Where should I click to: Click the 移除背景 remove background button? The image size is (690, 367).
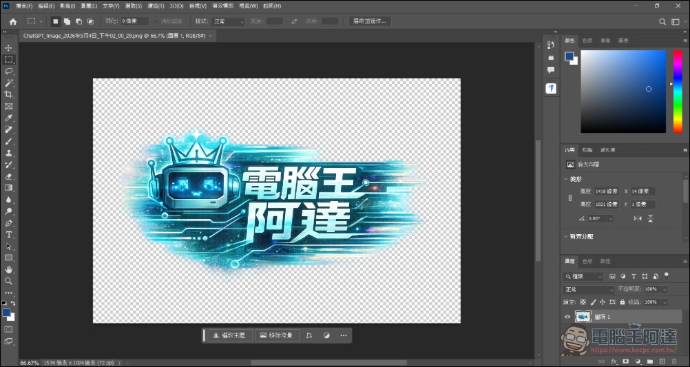278,335
